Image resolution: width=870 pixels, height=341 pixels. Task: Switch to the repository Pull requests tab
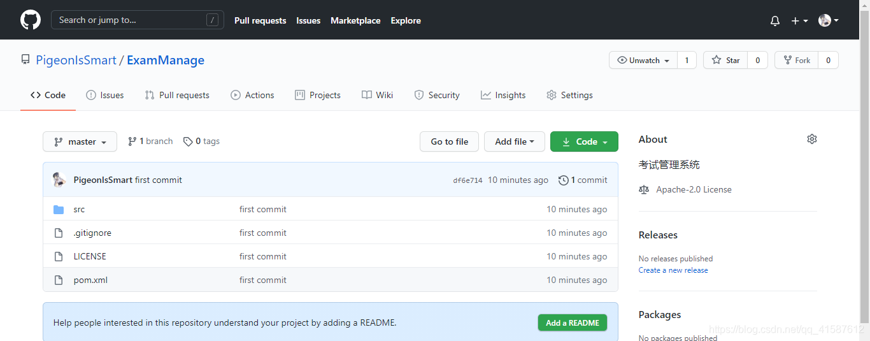pos(177,95)
